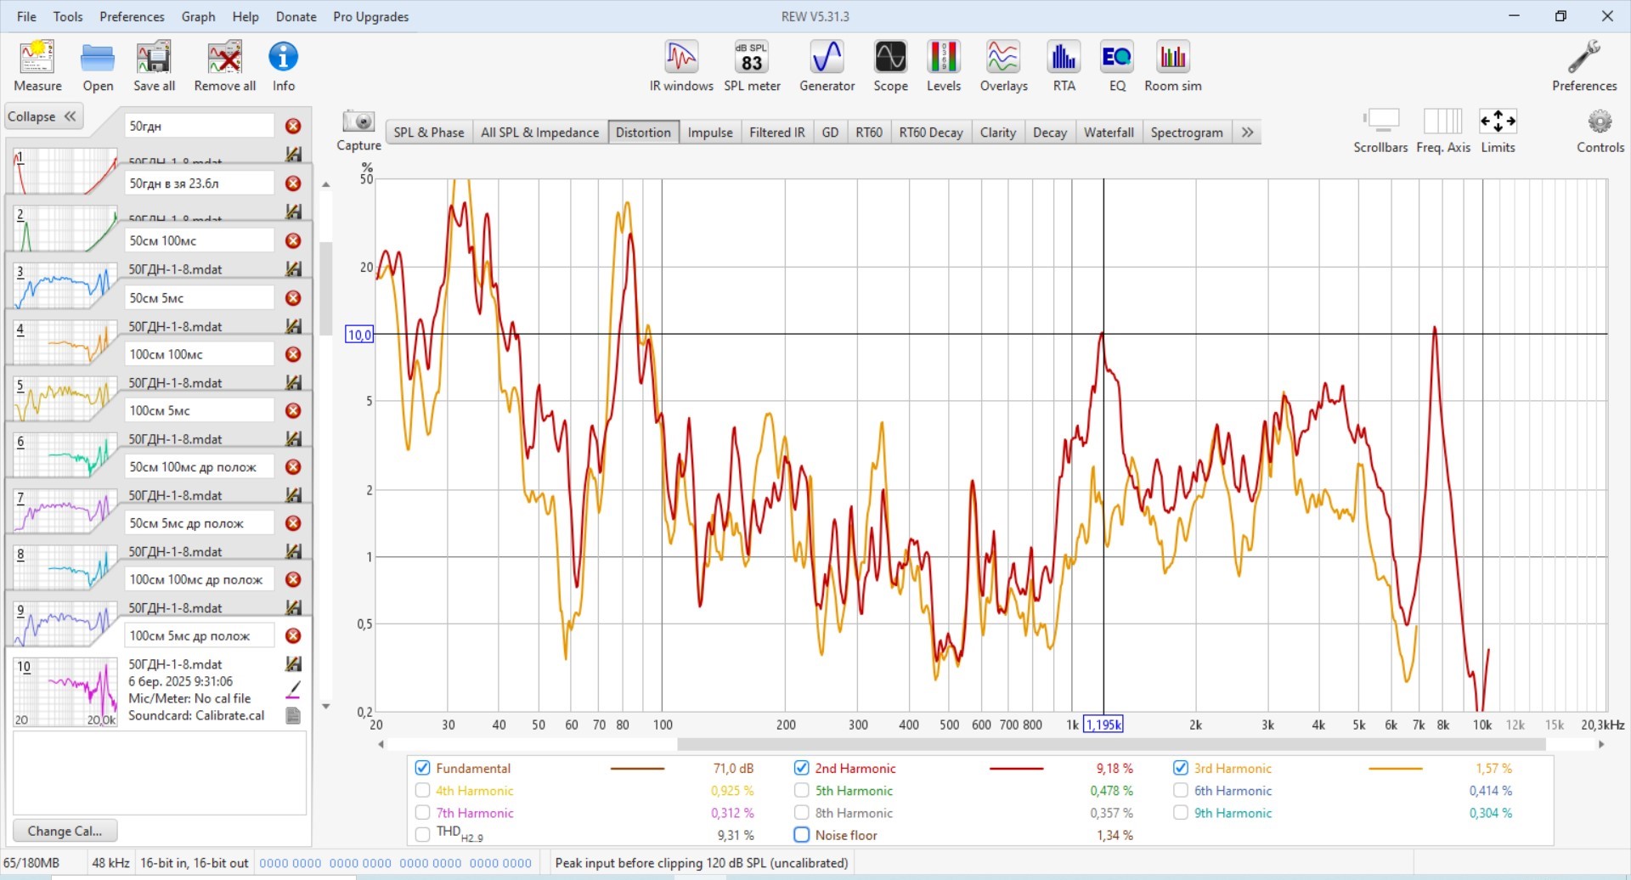Open Room sim tool

pyautogui.click(x=1172, y=65)
